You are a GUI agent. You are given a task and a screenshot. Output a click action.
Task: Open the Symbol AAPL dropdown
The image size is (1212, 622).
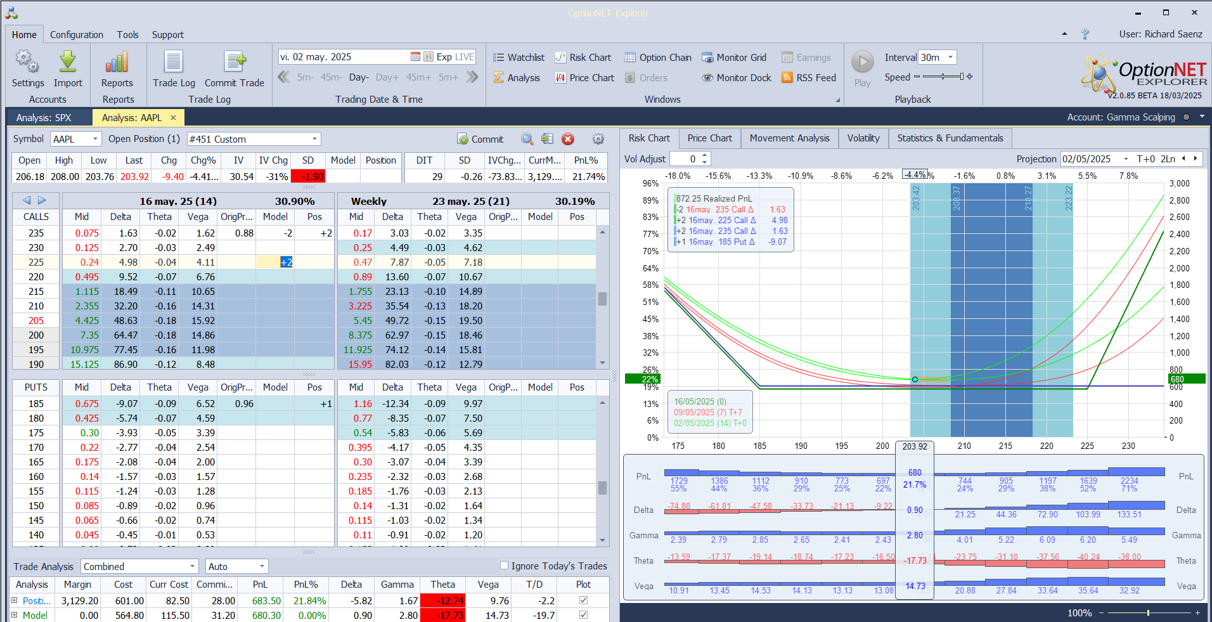click(x=96, y=139)
